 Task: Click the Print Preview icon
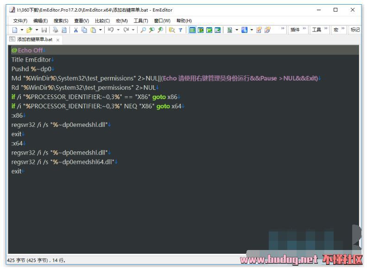pyautogui.click(x=64, y=30)
